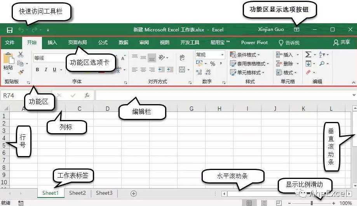
Task: Switch to the 插入 tab
Action: click(52, 43)
